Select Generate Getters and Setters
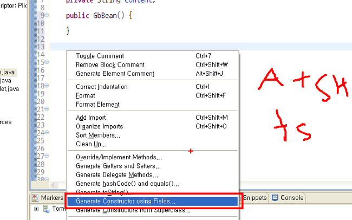 [153, 166]
